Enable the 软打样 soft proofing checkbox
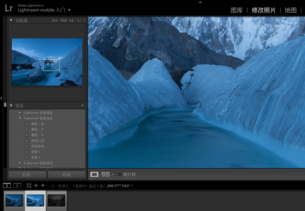 [120, 174]
